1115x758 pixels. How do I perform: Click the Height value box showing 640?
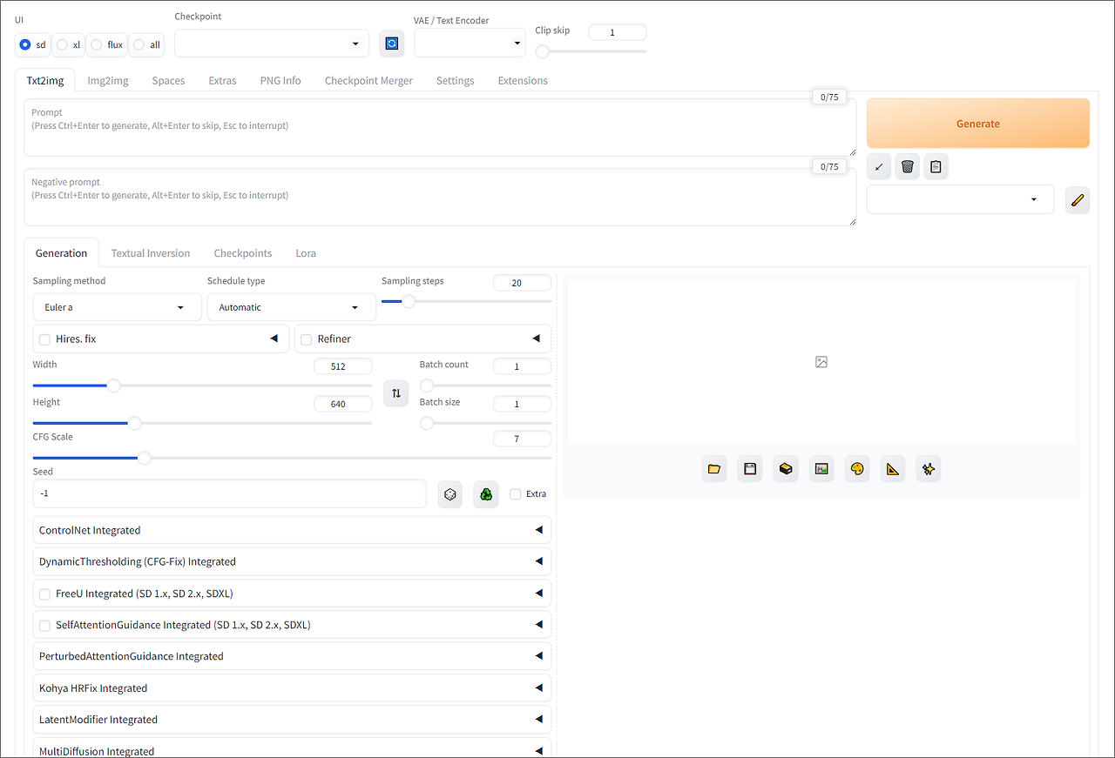pos(343,404)
